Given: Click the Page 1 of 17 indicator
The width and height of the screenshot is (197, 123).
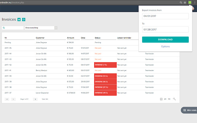Looking at the screenshot, I should [x=24, y=99].
